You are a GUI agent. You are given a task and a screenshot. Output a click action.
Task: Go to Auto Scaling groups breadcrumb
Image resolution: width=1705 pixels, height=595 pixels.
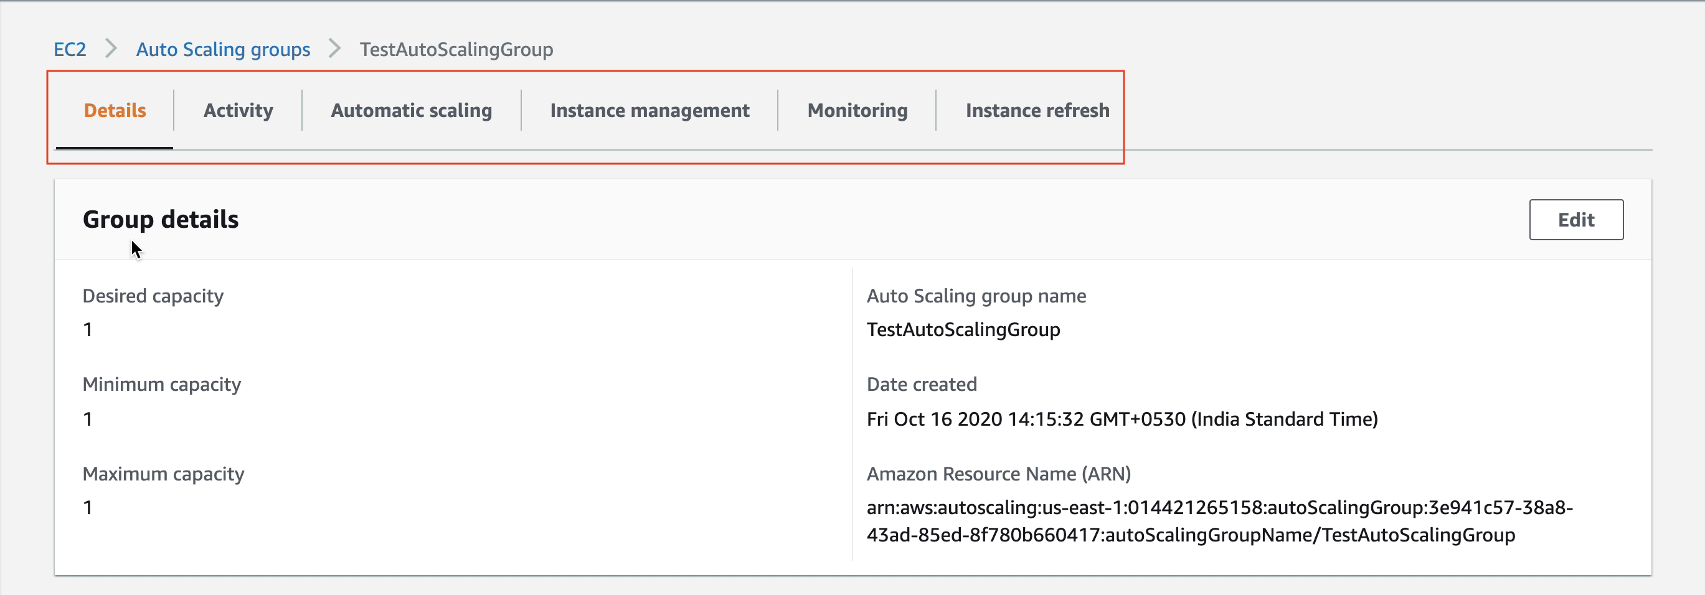(x=223, y=49)
